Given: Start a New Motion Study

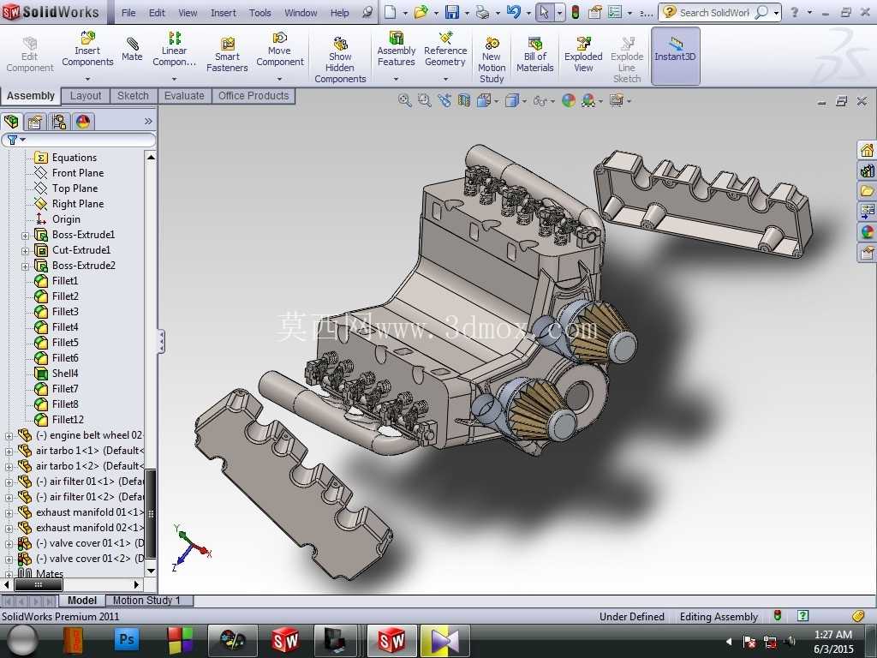Looking at the screenshot, I should point(492,59).
